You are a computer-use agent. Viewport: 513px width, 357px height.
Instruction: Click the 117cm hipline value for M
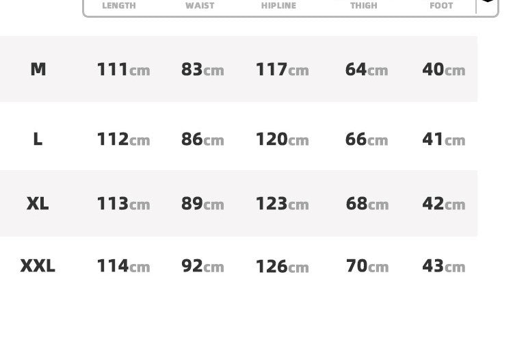pos(282,69)
